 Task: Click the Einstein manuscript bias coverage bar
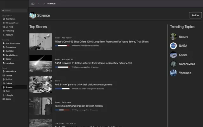62,110
